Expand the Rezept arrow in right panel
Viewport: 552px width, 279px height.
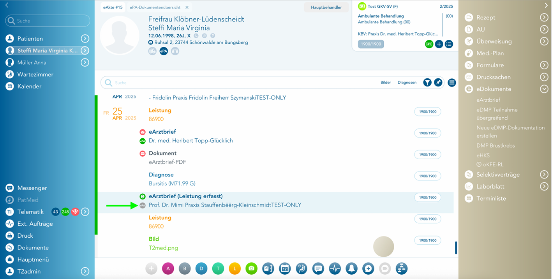pyautogui.click(x=544, y=18)
